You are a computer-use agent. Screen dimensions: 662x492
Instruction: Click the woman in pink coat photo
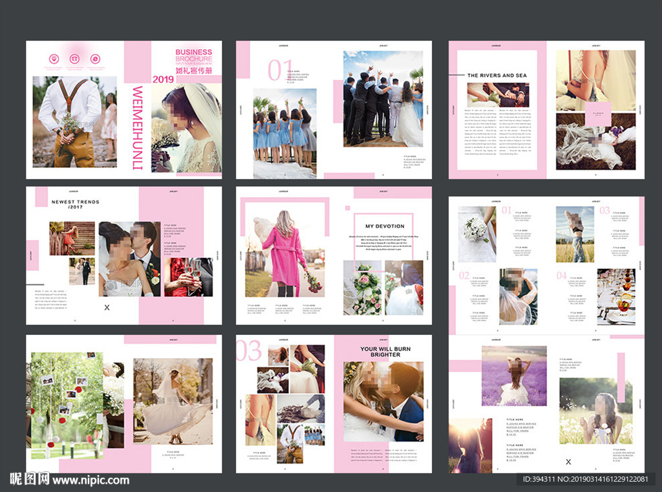[284, 253]
